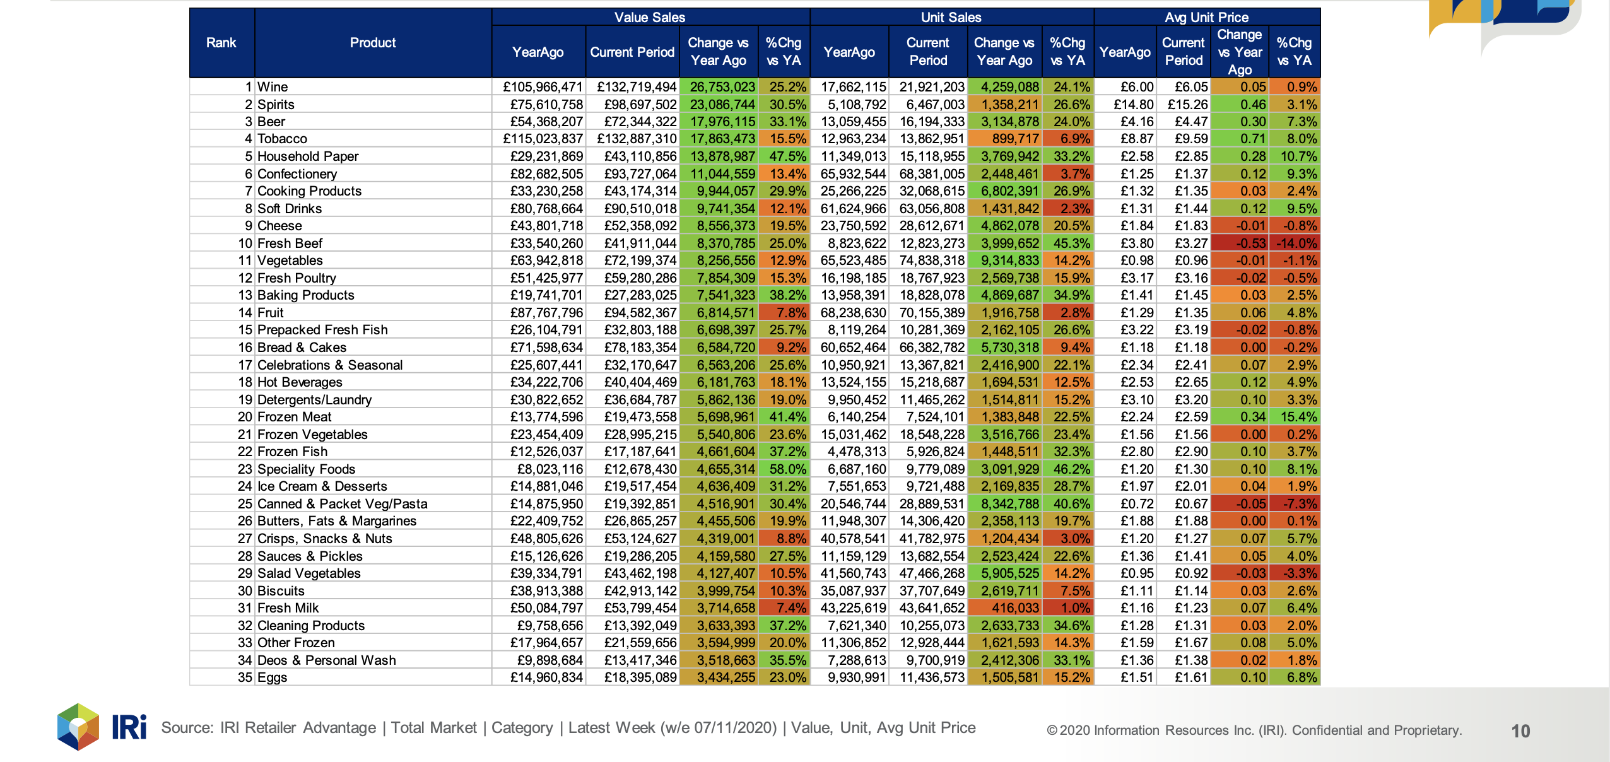Select the Vegetables product cell

(x=373, y=261)
